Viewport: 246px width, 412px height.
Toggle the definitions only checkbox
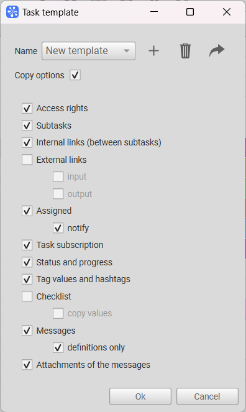pyautogui.click(x=58, y=347)
